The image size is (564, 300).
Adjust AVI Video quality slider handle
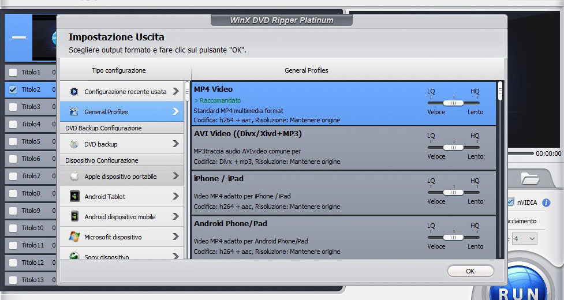(x=453, y=147)
